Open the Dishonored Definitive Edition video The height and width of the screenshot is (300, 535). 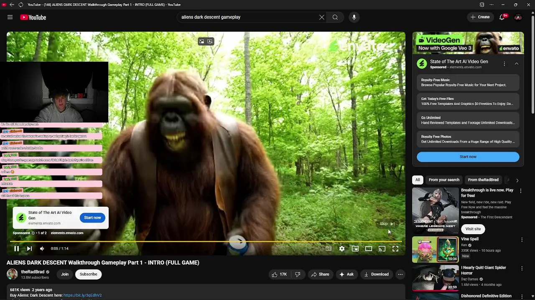486,296
